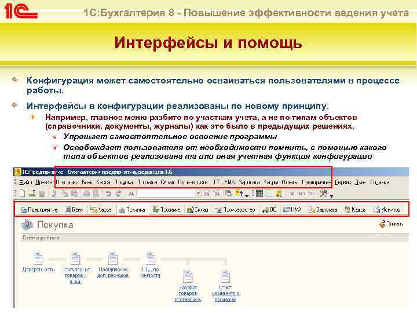Click the Undo arrow icon
This screenshot has width=417, height=313.
coord(108,194)
